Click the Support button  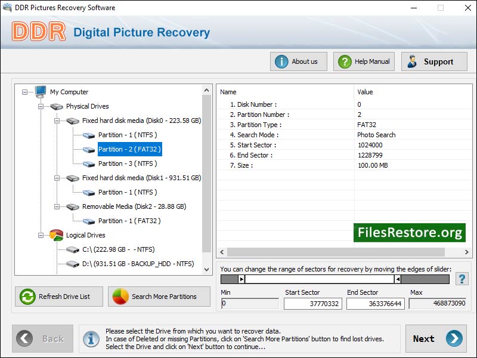(433, 61)
